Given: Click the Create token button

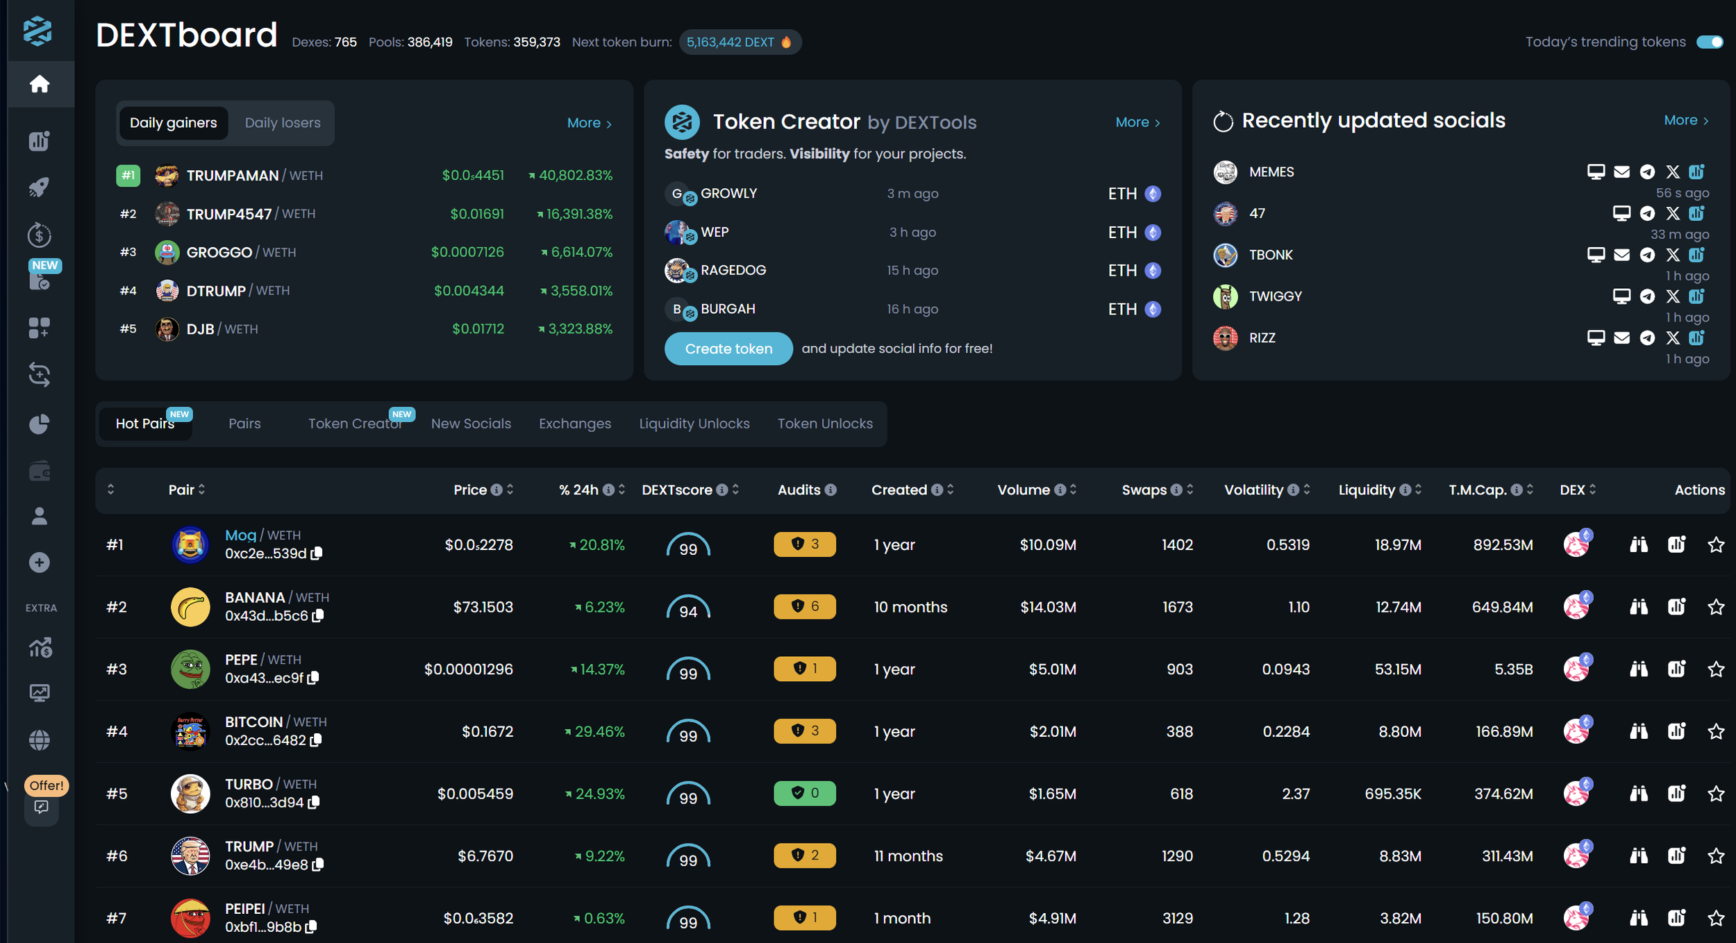Looking at the screenshot, I should [x=728, y=349].
